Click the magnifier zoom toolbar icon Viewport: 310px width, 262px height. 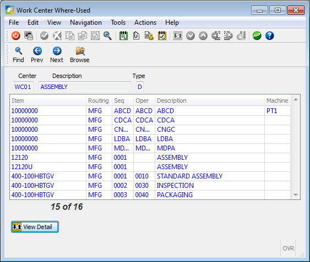coord(107,36)
